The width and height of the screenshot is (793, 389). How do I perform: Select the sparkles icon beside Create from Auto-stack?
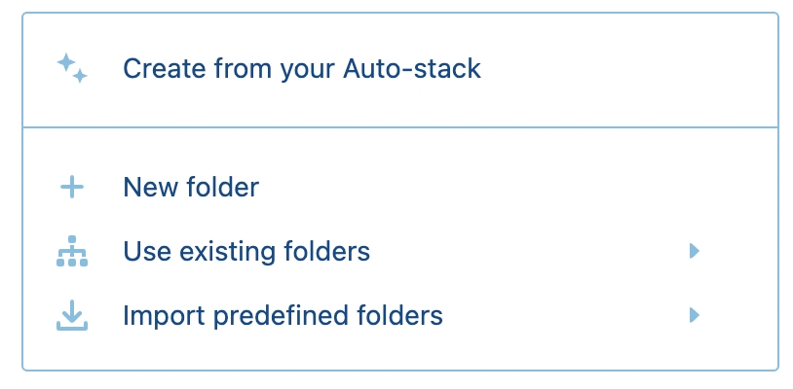click(x=72, y=69)
